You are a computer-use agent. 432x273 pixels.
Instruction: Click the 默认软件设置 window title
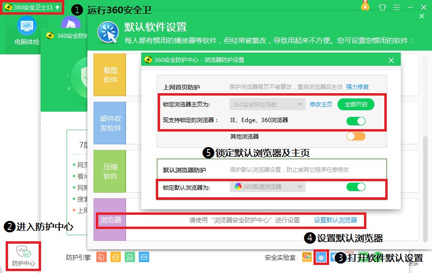click(155, 27)
